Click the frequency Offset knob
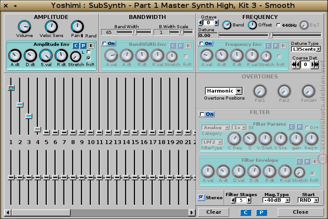The width and height of the screenshot is (328, 219). point(252,25)
